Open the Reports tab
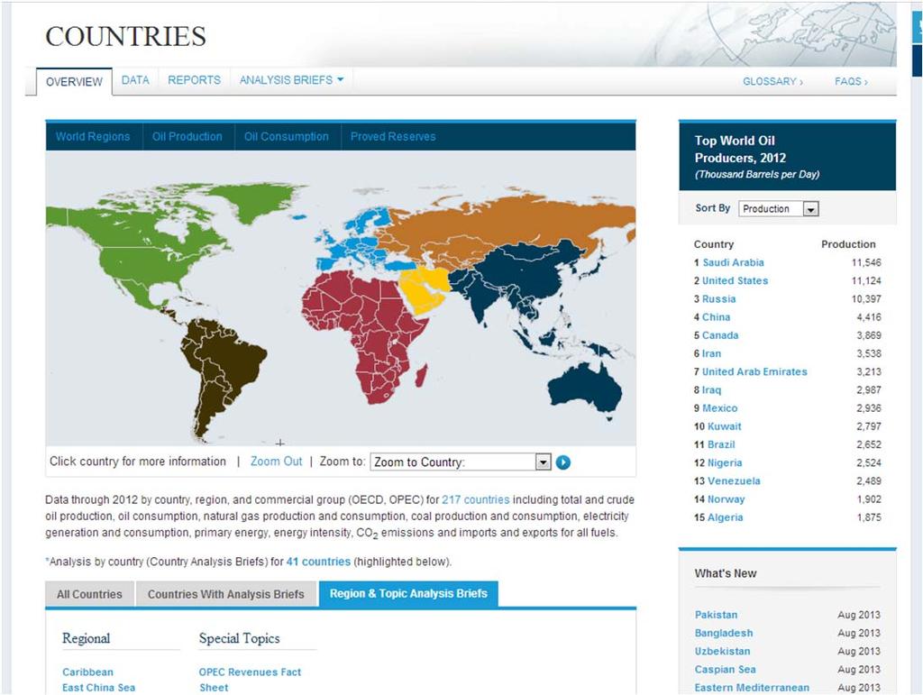Image resolution: width=923 pixels, height=695 pixels. (195, 80)
